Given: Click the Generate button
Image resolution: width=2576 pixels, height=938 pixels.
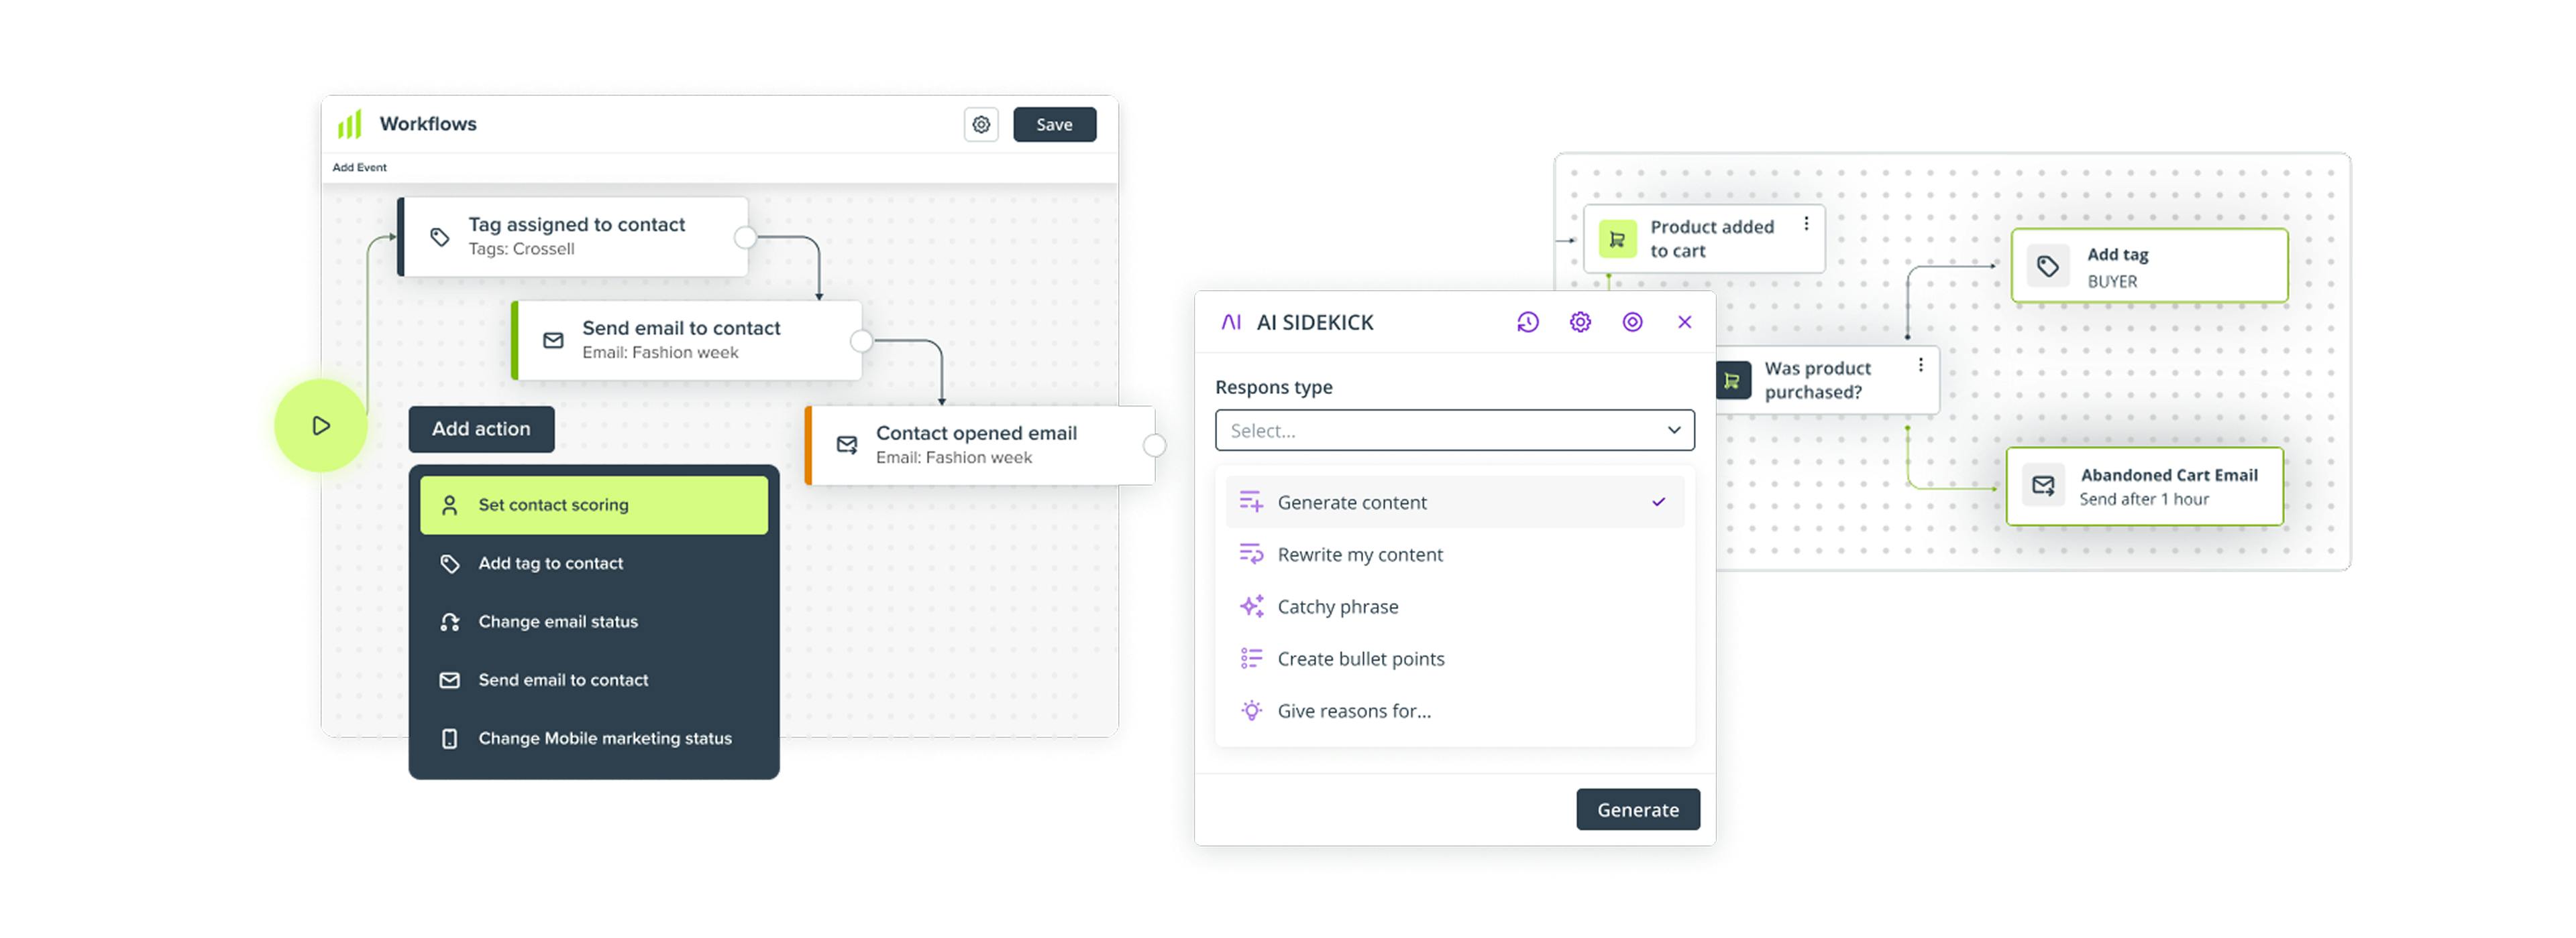Looking at the screenshot, I should click(x=1637, y=809).
